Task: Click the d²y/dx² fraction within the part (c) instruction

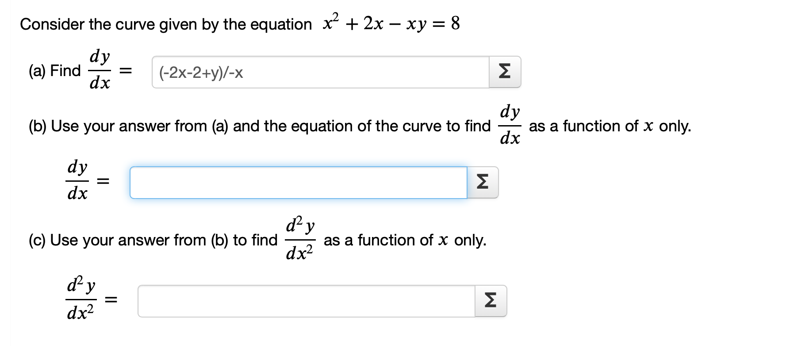Action: pos(300,239)
